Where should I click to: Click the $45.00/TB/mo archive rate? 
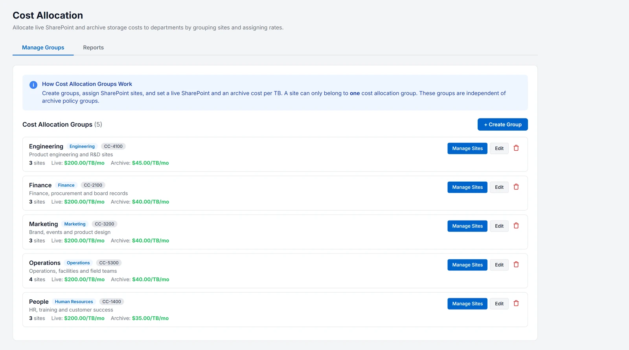click(x=150, y=163)
